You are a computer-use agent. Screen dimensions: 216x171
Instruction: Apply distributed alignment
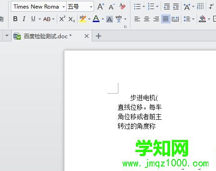175,19
